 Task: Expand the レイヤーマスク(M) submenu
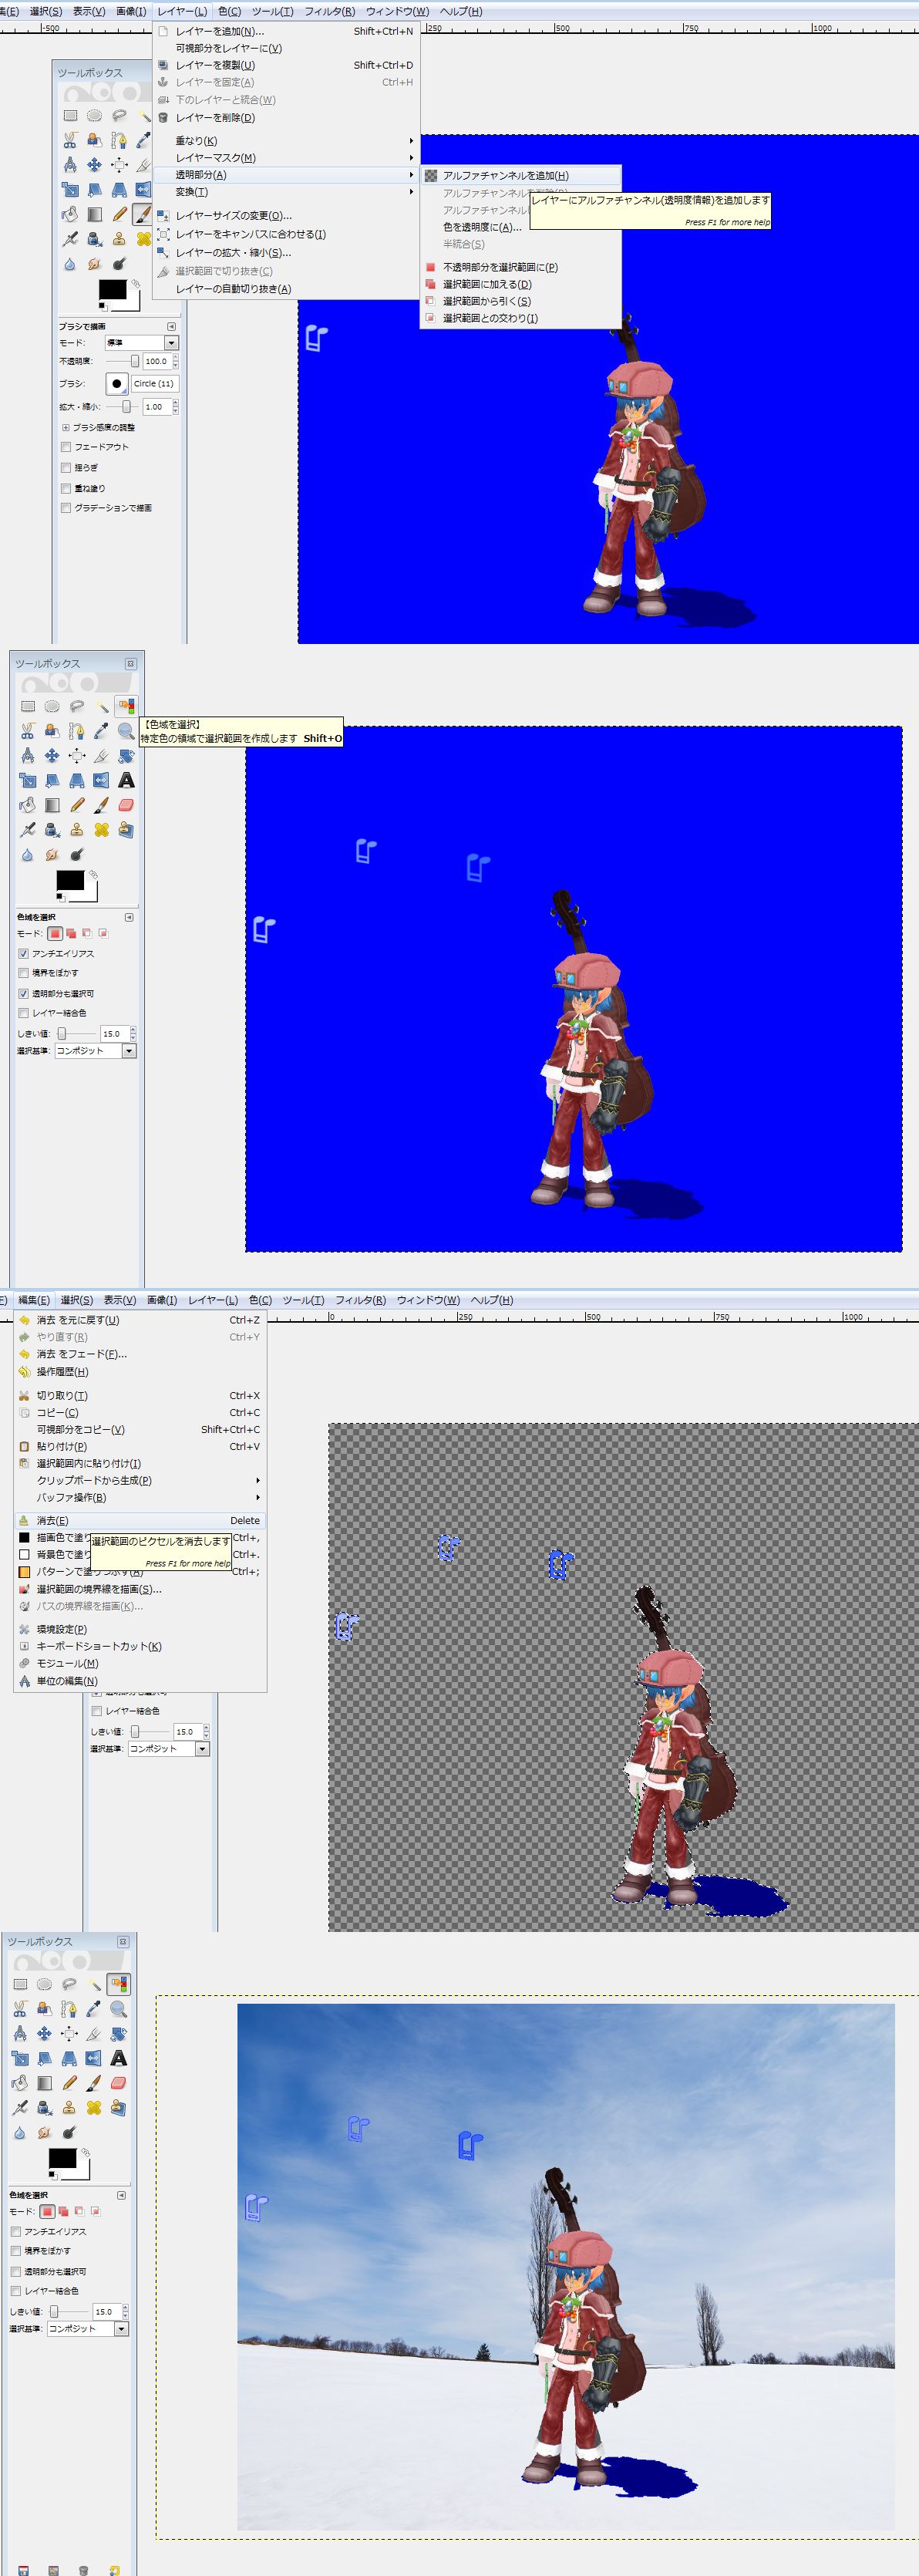point(286,158)
